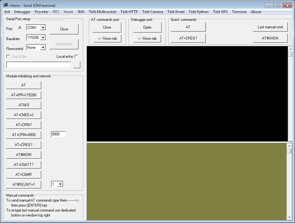Screen dimensions: 295x223
Task: Click the olive manual command area
Action: 187,182
